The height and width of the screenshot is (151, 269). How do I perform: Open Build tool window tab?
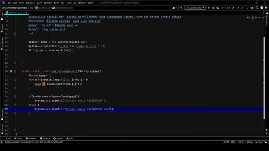click(x=70, y=138)
